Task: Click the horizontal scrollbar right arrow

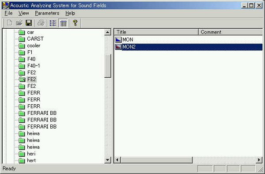Action: pos(259,160)
